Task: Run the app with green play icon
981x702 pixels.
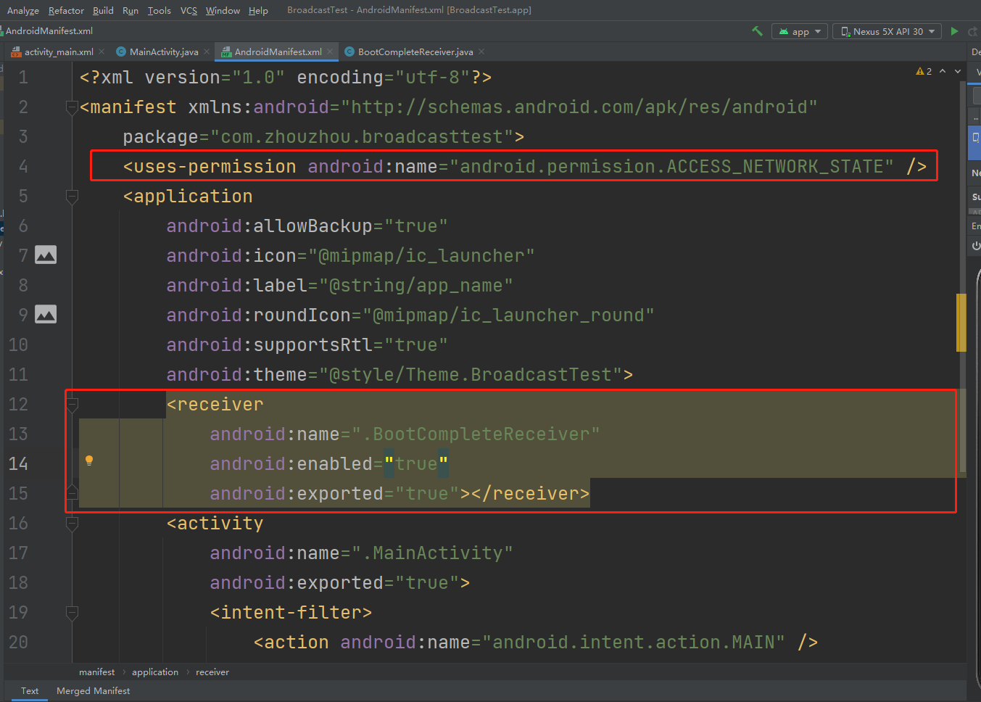Action: coord(954,31)
